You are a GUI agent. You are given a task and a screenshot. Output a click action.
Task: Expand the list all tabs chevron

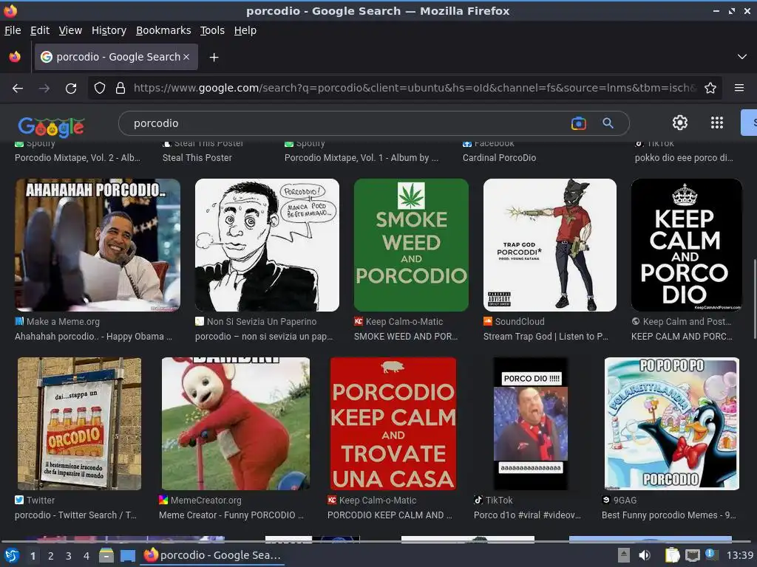tap(742, 57)
